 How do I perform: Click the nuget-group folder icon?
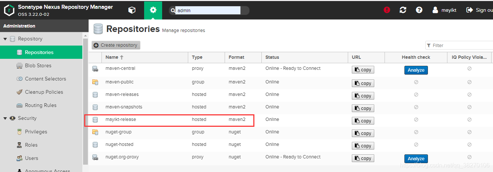tap(95, 132)
